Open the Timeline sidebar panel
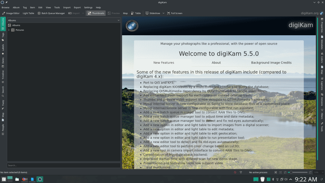Screen dimensions: 325x183 (2, 76)
